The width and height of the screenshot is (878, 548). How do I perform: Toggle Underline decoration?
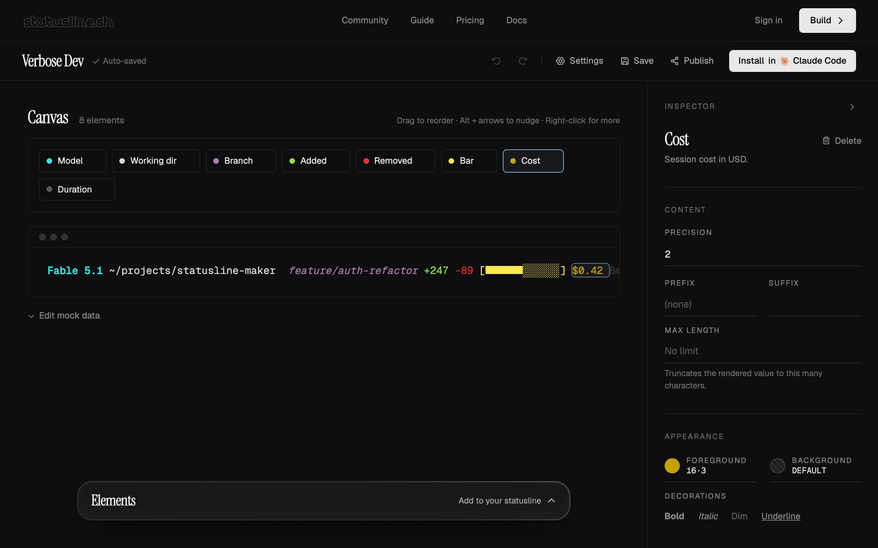[781, 516]
